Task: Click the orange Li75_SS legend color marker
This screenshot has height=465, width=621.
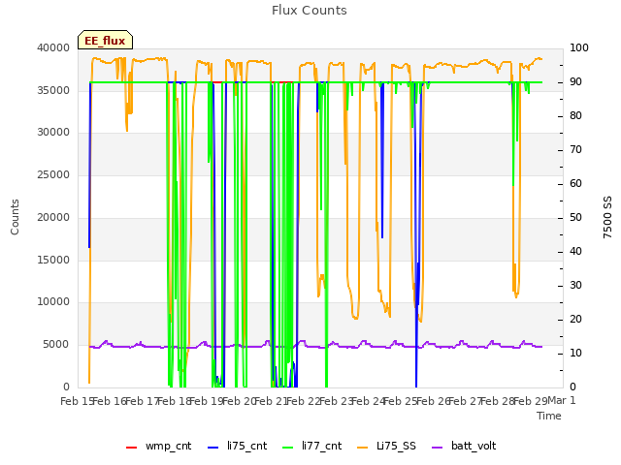Action: 362,448
